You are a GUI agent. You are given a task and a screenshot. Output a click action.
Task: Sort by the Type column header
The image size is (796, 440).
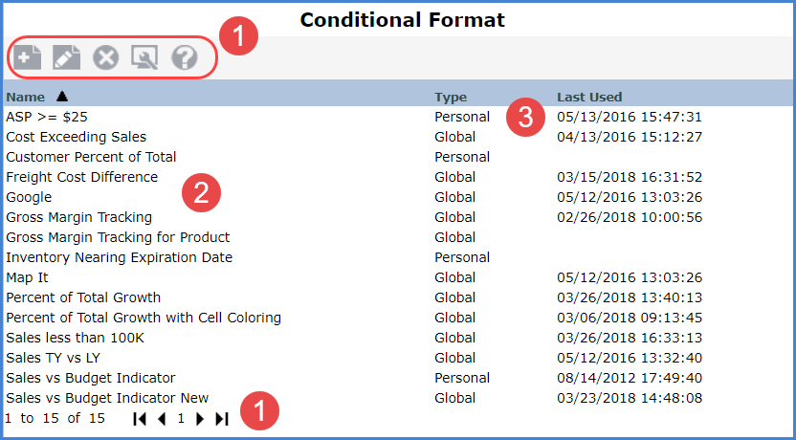(x=451, y=97)
